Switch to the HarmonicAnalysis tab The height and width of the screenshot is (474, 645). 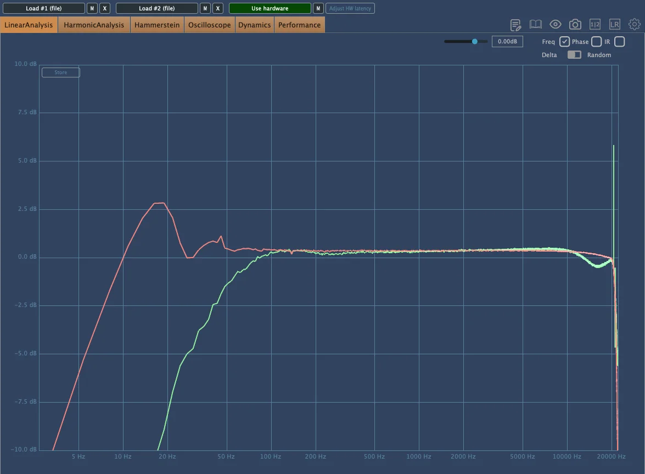point(94,25)
